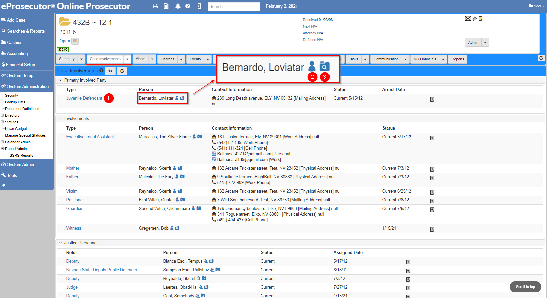Open the Juvenile Defendant link
Image resolution: width=547 pixels, height=298 pixels.
(84, 98)
